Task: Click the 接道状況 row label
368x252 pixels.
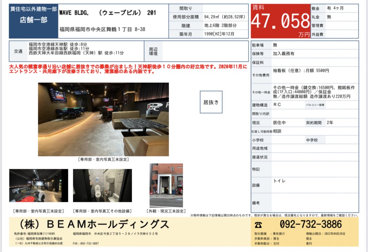Action: tap(260, 157)
